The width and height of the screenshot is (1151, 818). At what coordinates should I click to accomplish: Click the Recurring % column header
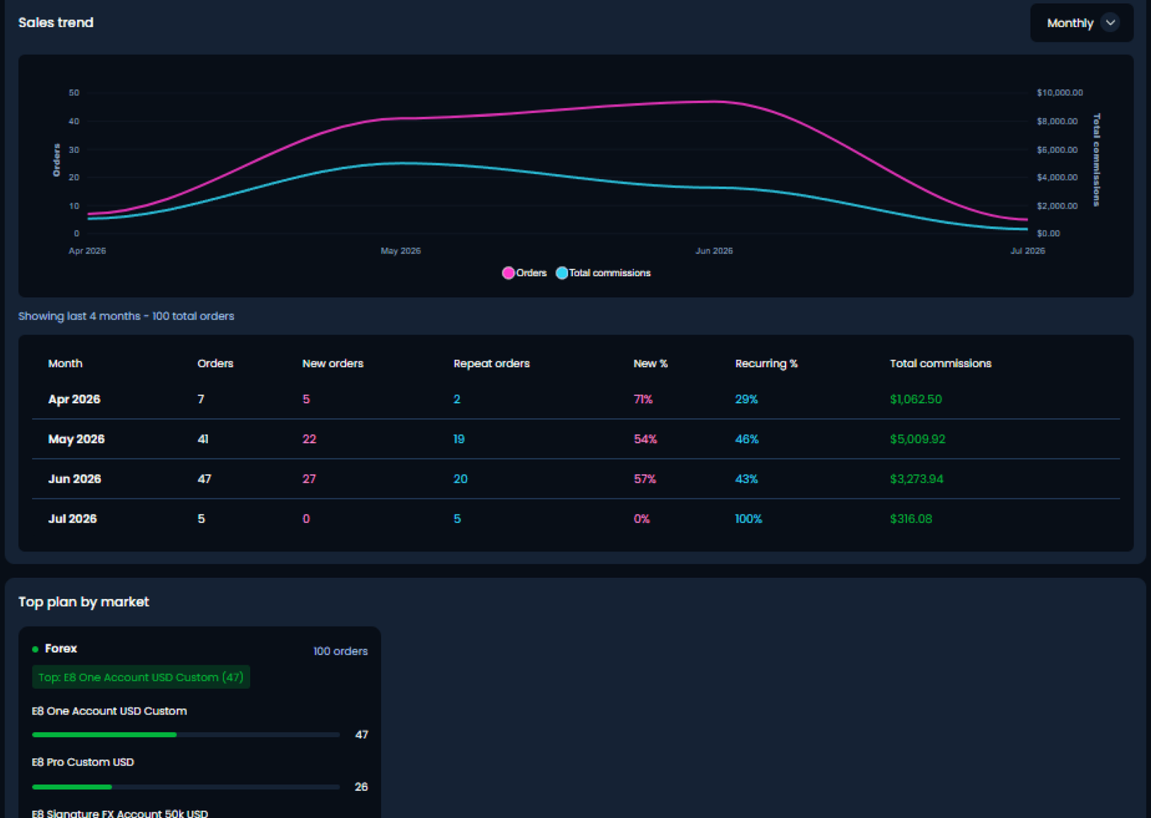(x=766, y=363)
